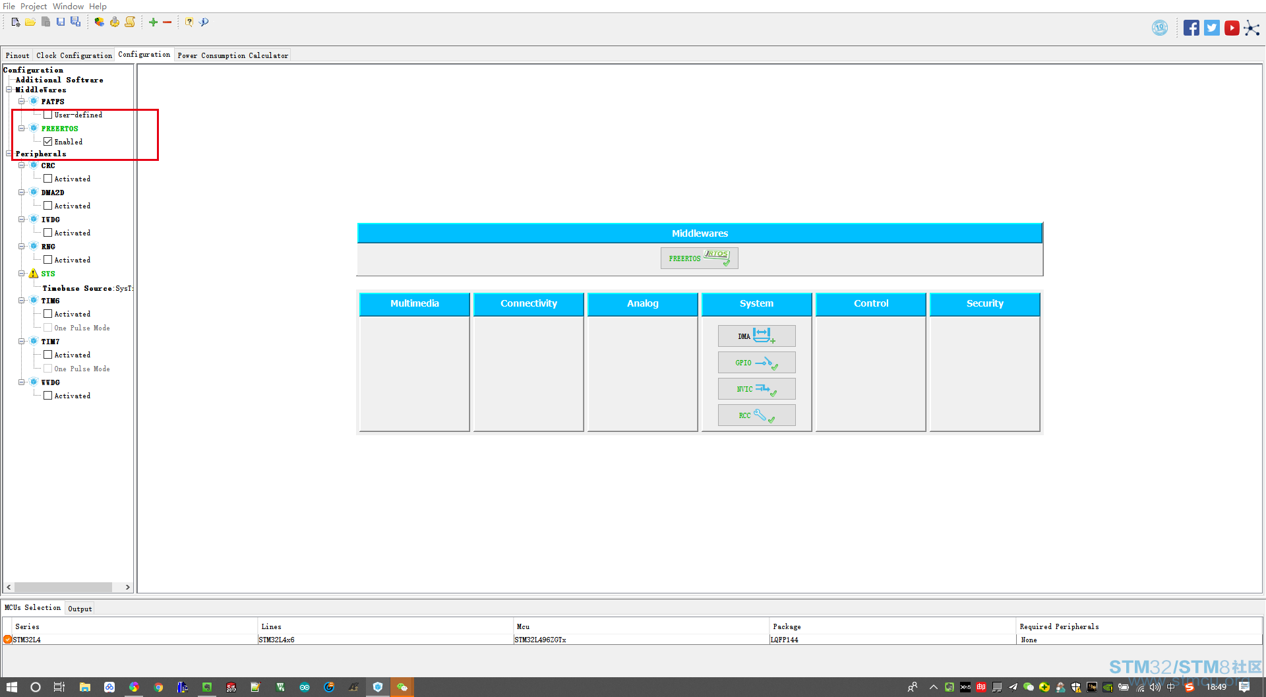Open the Facebook link icon

click(x=1191, y=28)
